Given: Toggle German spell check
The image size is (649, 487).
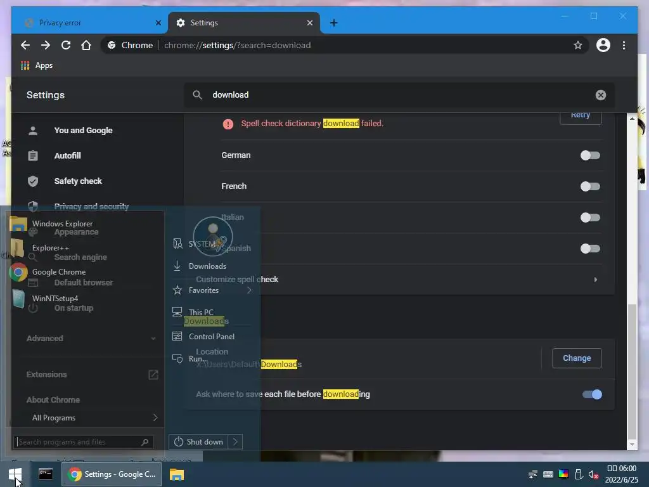Looking at the screenshot, I should coord(590,155).
